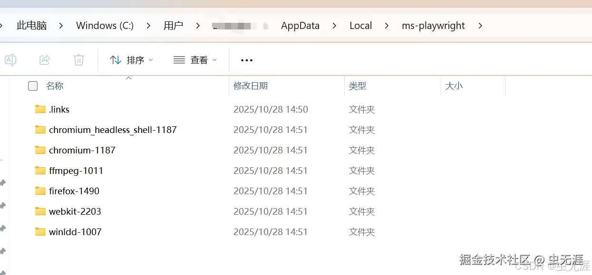Screen dimensions: 592x275
Task: Toggle the select-all checkbox in the header
Action: tap(32, 86)
